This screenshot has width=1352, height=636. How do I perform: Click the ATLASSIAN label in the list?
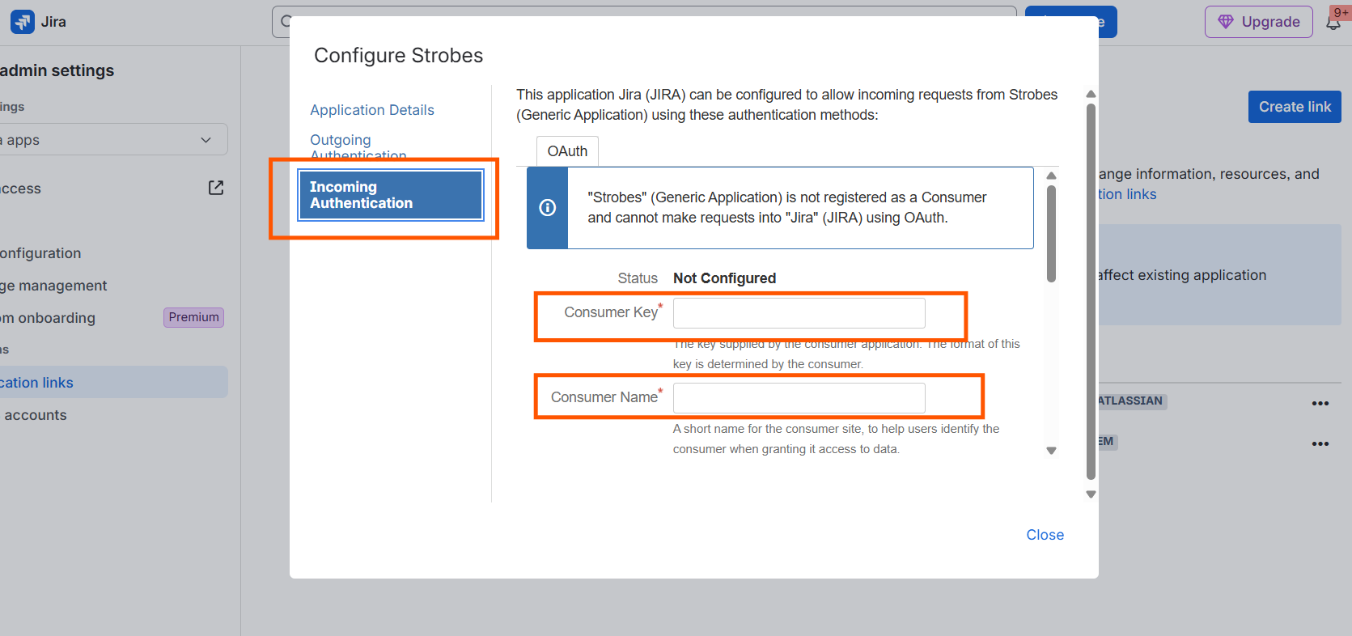pyautogui.click(x=1131, y=401)
